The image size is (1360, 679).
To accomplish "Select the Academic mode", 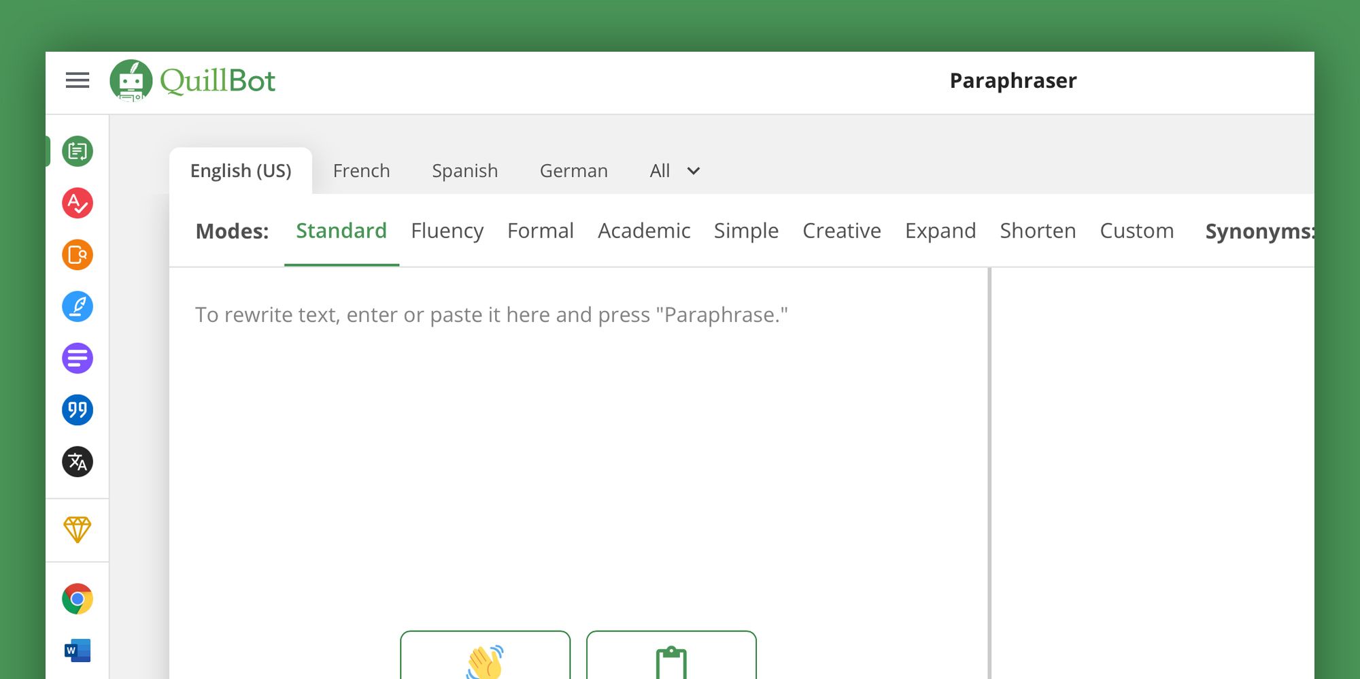I will point(644,231).
